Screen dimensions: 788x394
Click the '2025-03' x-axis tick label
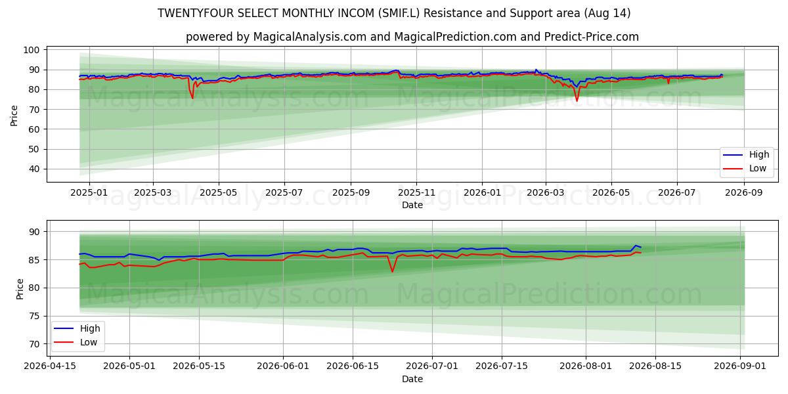pyautogui.click(x=152, y=193)
